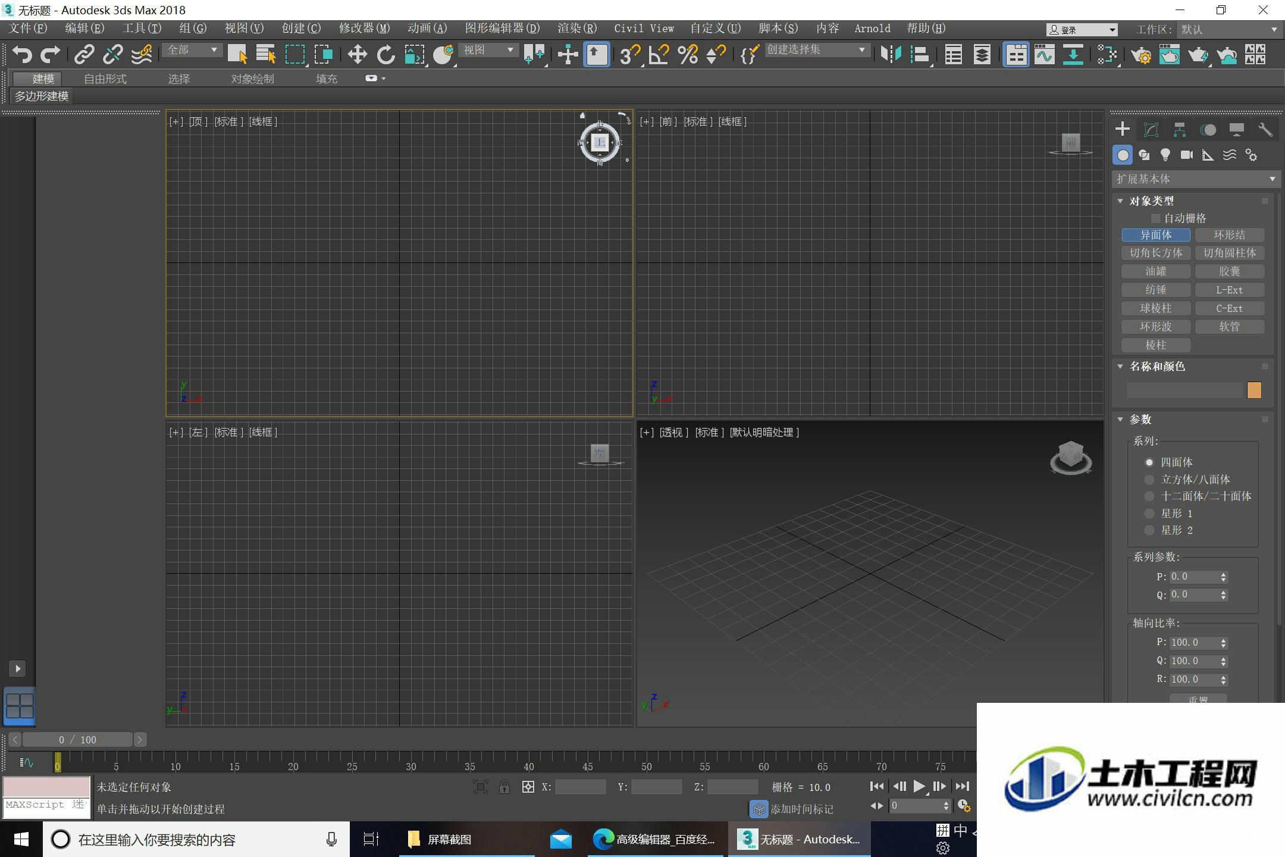Select the Unlink selection tool

112,54
